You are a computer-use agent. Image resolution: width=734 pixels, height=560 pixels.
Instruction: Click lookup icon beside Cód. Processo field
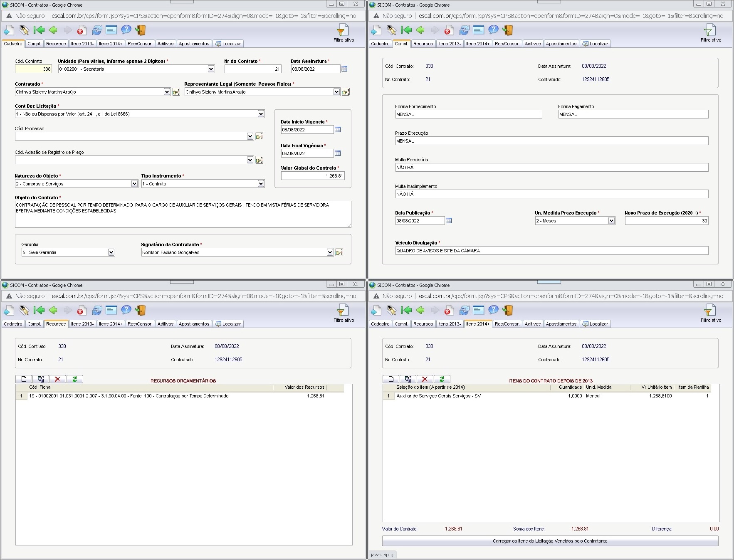point(259,136)
